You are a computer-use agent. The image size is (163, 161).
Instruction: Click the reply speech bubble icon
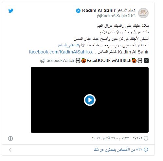(146, 150)
